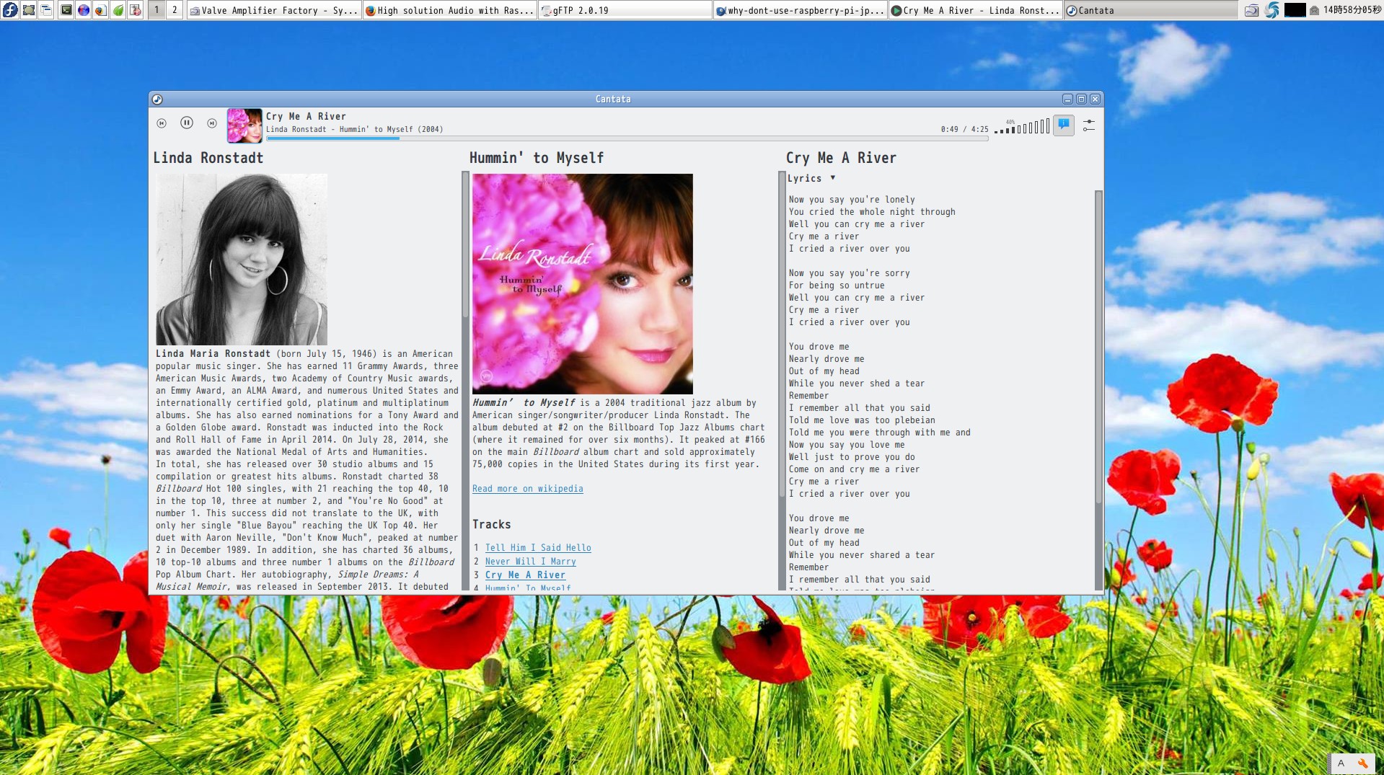Click the album cover thumbnail in toolbar
1384x775 pixels.
[244, 125]
